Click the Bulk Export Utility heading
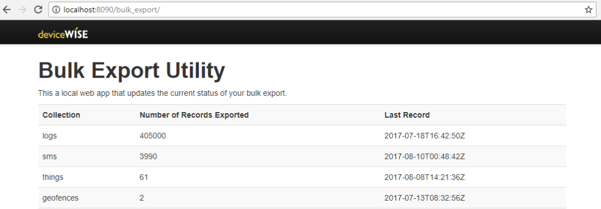Viewport: 601px width, 209px height. (x=132, y=70)
